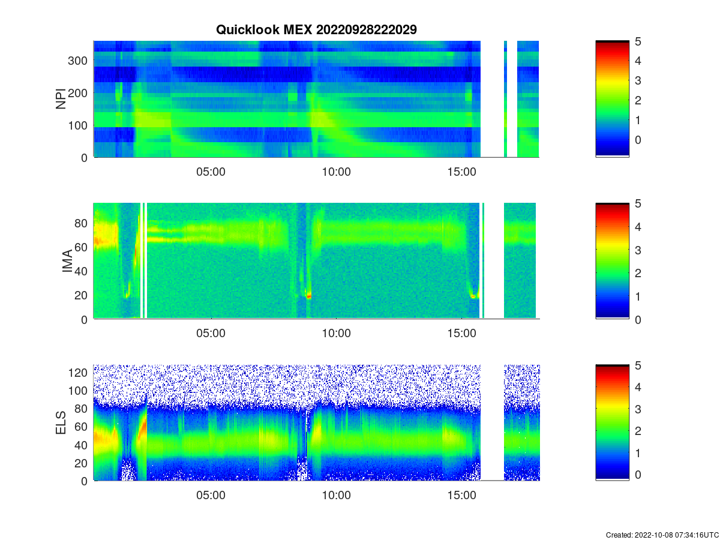The image size is (720, 540).
Task: Click the NPI panel colorbar
Action: (x=612, y=99)
